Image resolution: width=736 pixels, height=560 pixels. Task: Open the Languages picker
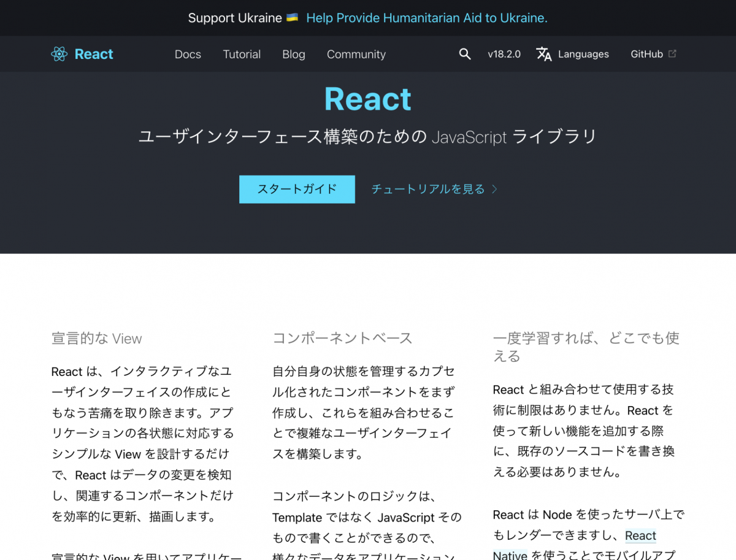583,54
